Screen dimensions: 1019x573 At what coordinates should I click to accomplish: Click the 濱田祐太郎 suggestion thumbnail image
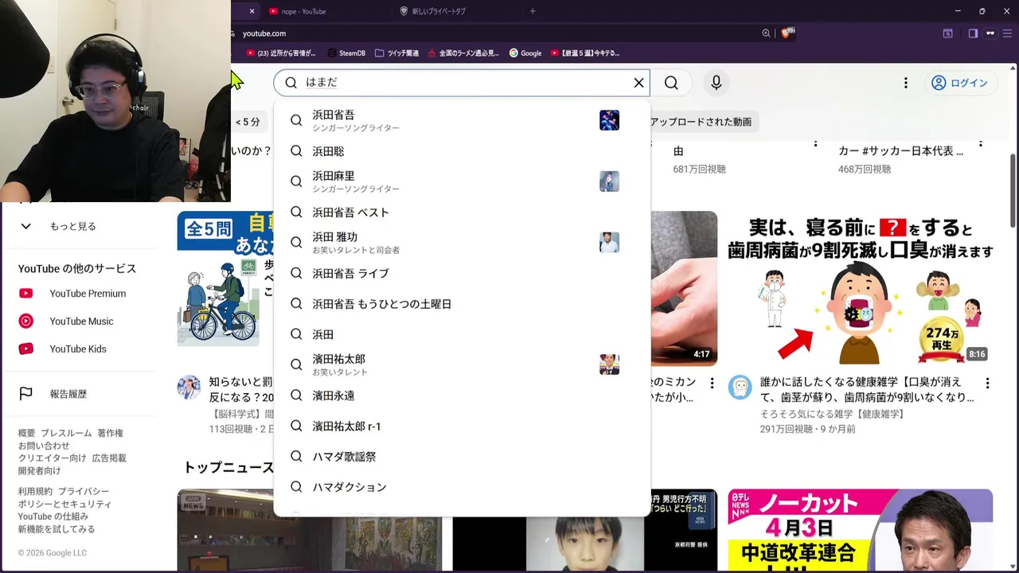click(609, 364)
